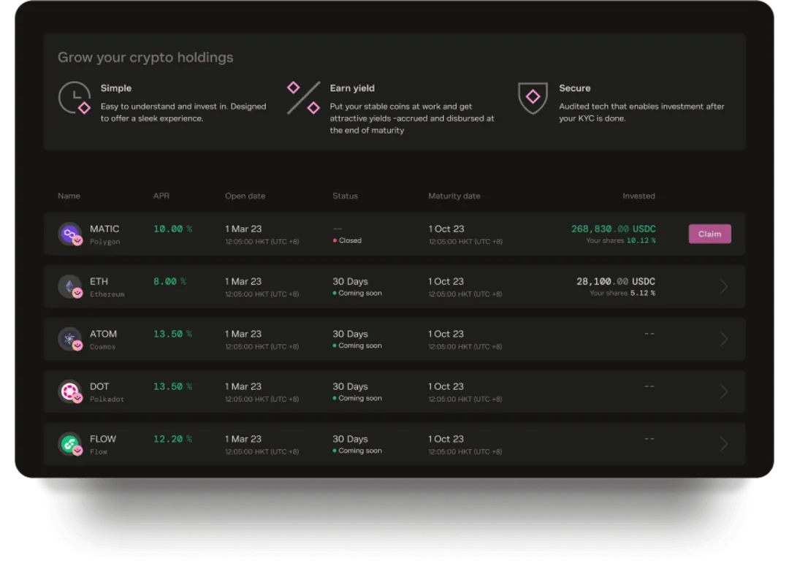The image size is (789, 566).
Task: Click Coming soon status on FLOW row
Action: tap(357, 451)
